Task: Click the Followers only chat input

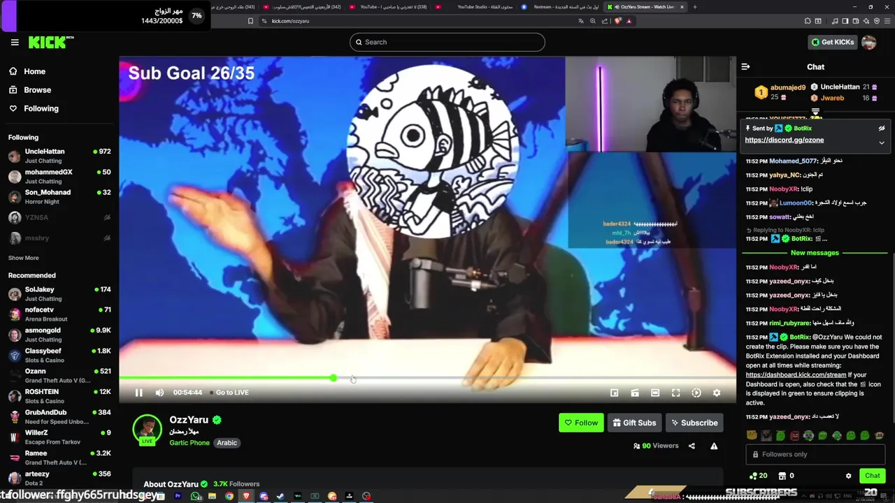Action: (815, 454)
